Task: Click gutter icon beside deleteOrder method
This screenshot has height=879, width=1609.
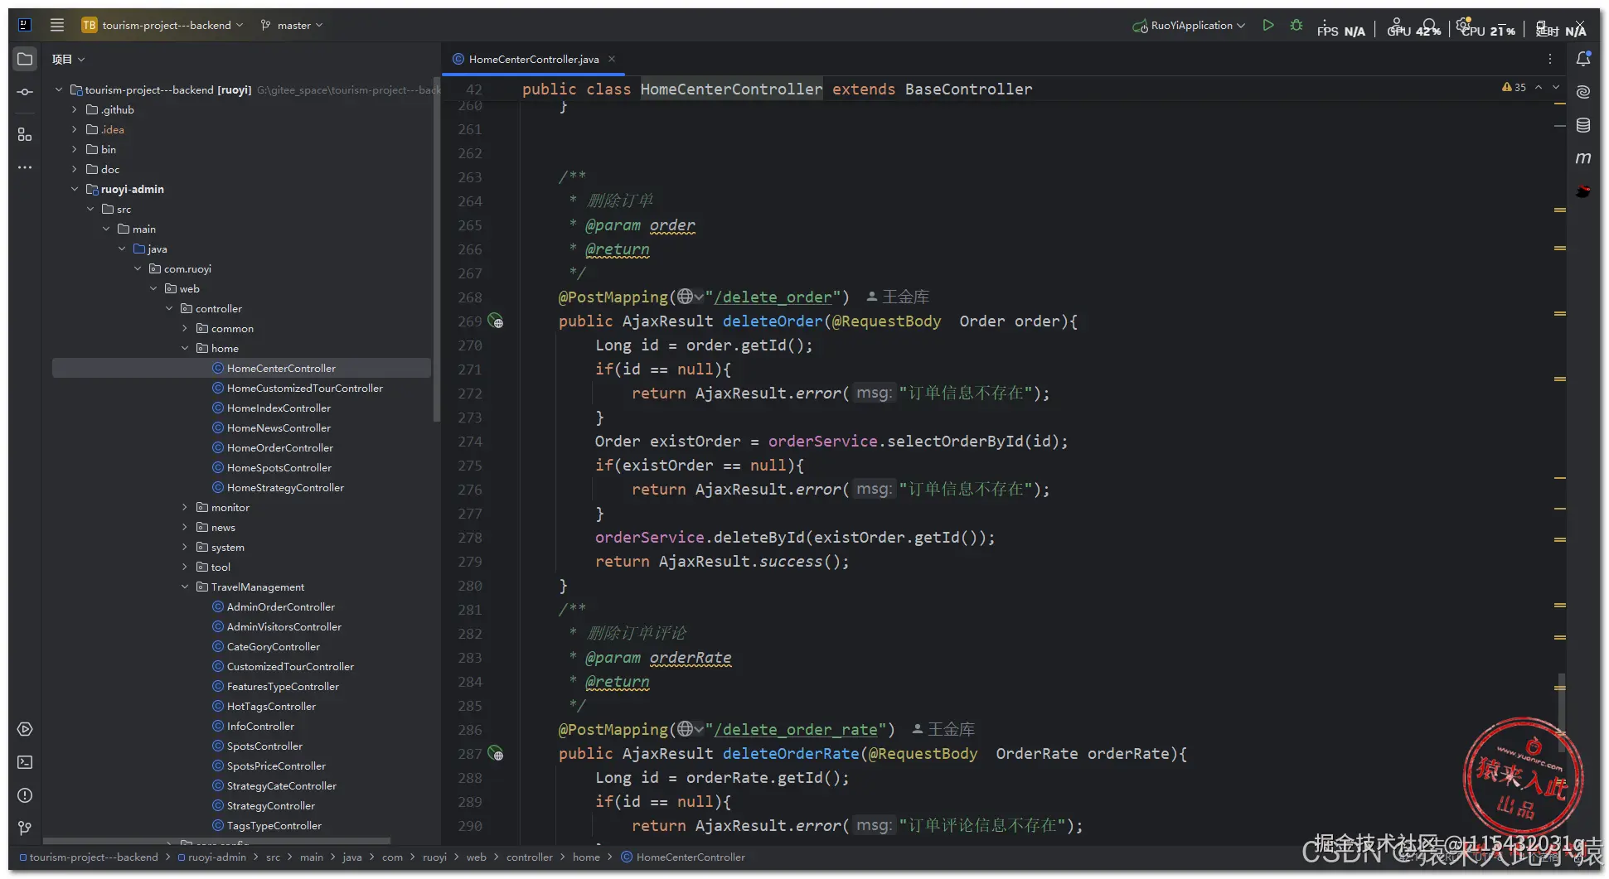Action: pyautogui.click(x=496, y=321)
